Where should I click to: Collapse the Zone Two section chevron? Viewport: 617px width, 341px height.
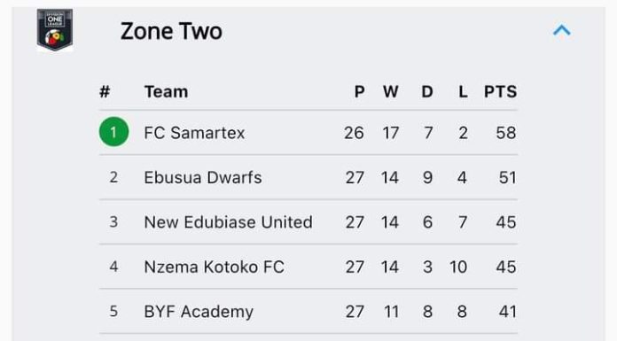coord(561,30)
